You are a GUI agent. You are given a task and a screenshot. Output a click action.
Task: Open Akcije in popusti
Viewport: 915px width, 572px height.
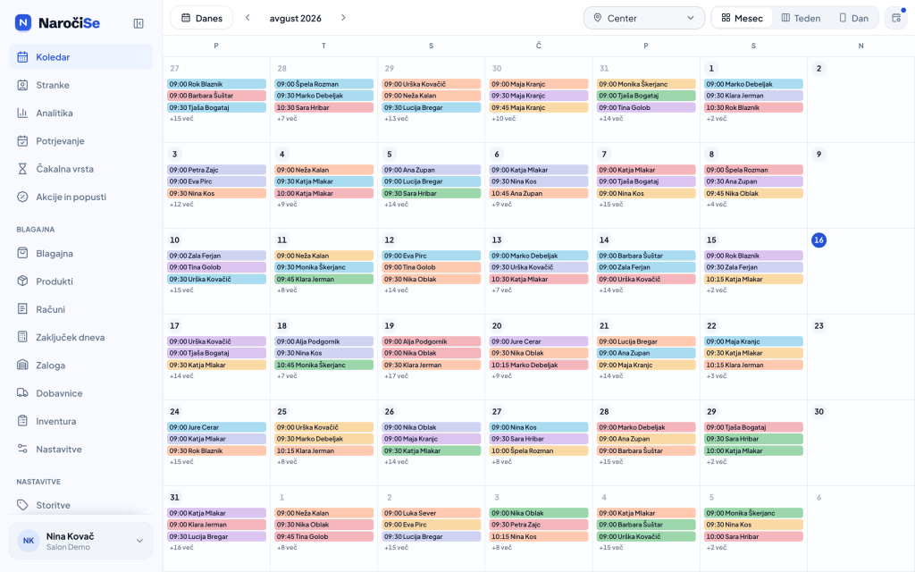pyautogui.click(x=81, y=197)
